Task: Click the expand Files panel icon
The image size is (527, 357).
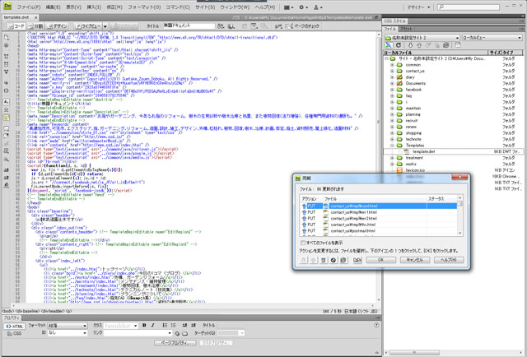Action: tap(458, 45)
